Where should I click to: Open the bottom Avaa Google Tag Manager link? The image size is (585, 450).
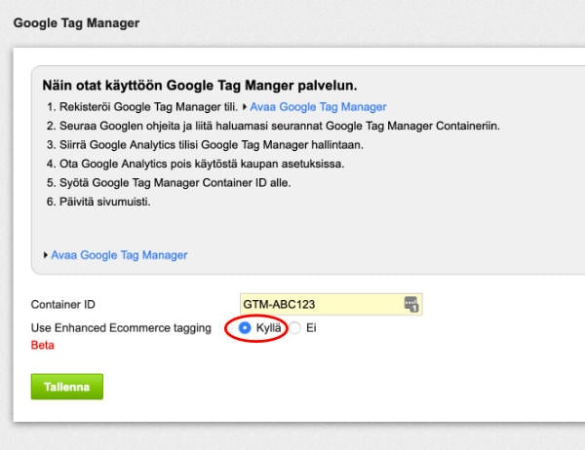pyautogui.click(x=119, y=255)
